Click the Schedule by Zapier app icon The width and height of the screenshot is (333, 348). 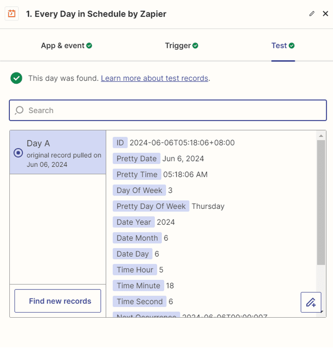(x=12, y=14)
